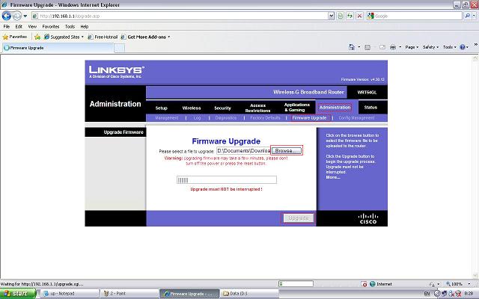The image size is (479, 299).
Task: Open the View menu
Action: [x=31, y=26]
